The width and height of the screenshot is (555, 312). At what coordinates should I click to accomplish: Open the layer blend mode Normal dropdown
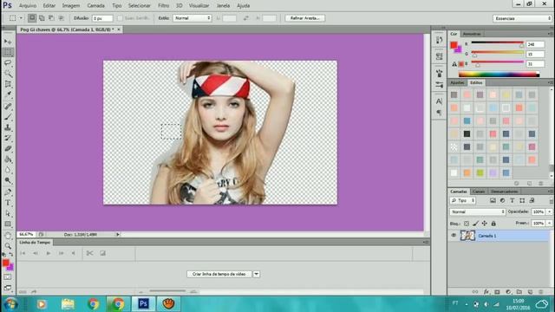(478, 211)
